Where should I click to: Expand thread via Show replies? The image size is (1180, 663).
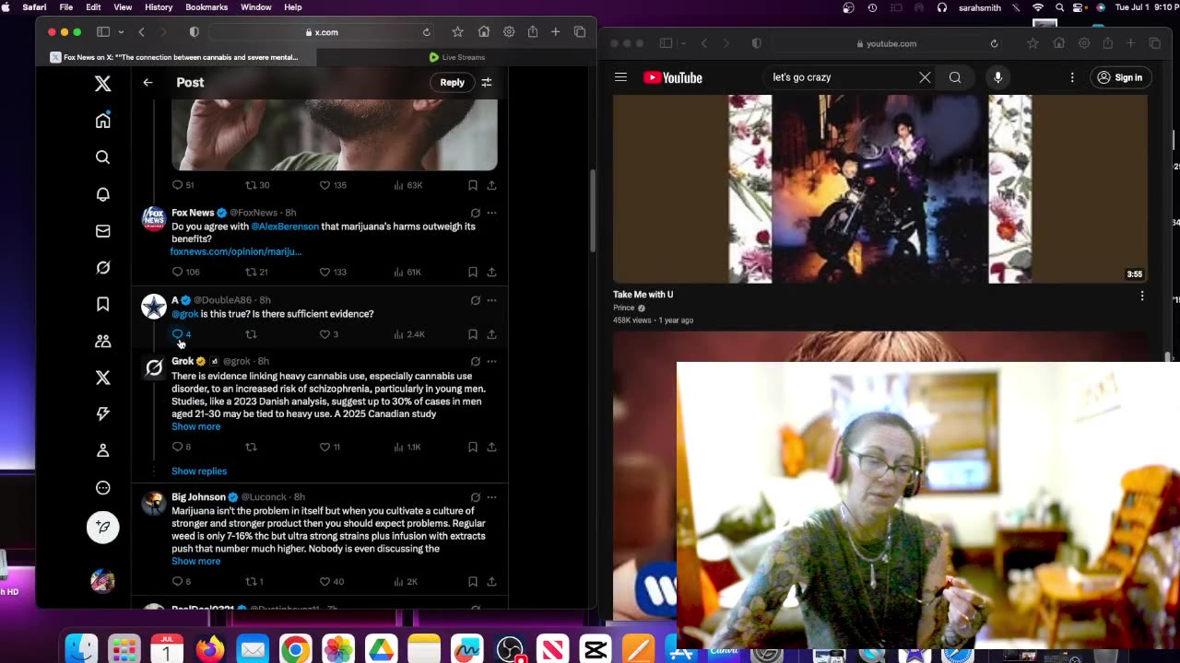coord(199,471)
